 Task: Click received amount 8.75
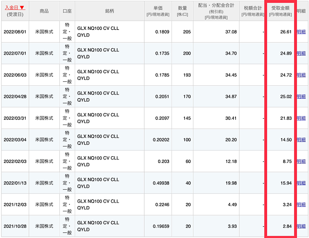[x=287, y=161]
